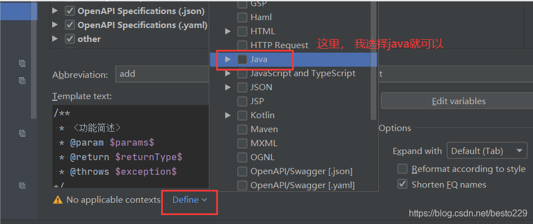Check the Java context checkbox
533x224 pixels.
coord(242,59)
